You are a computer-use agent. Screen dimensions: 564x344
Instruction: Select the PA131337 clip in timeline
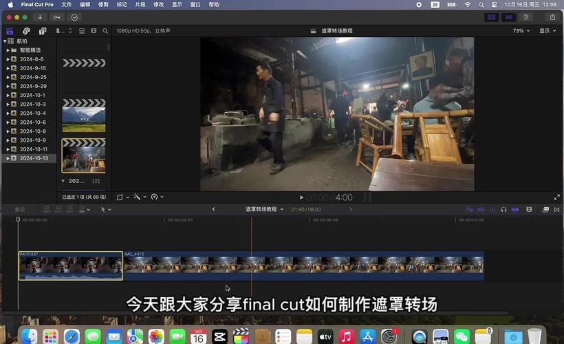click(70, 266)
